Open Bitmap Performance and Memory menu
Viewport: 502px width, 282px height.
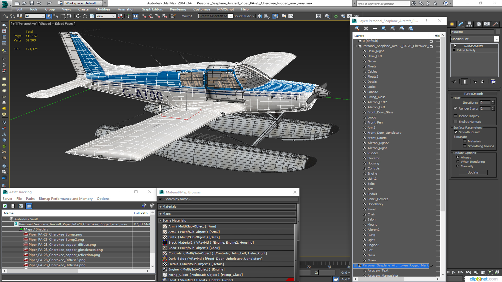point(66,199)
